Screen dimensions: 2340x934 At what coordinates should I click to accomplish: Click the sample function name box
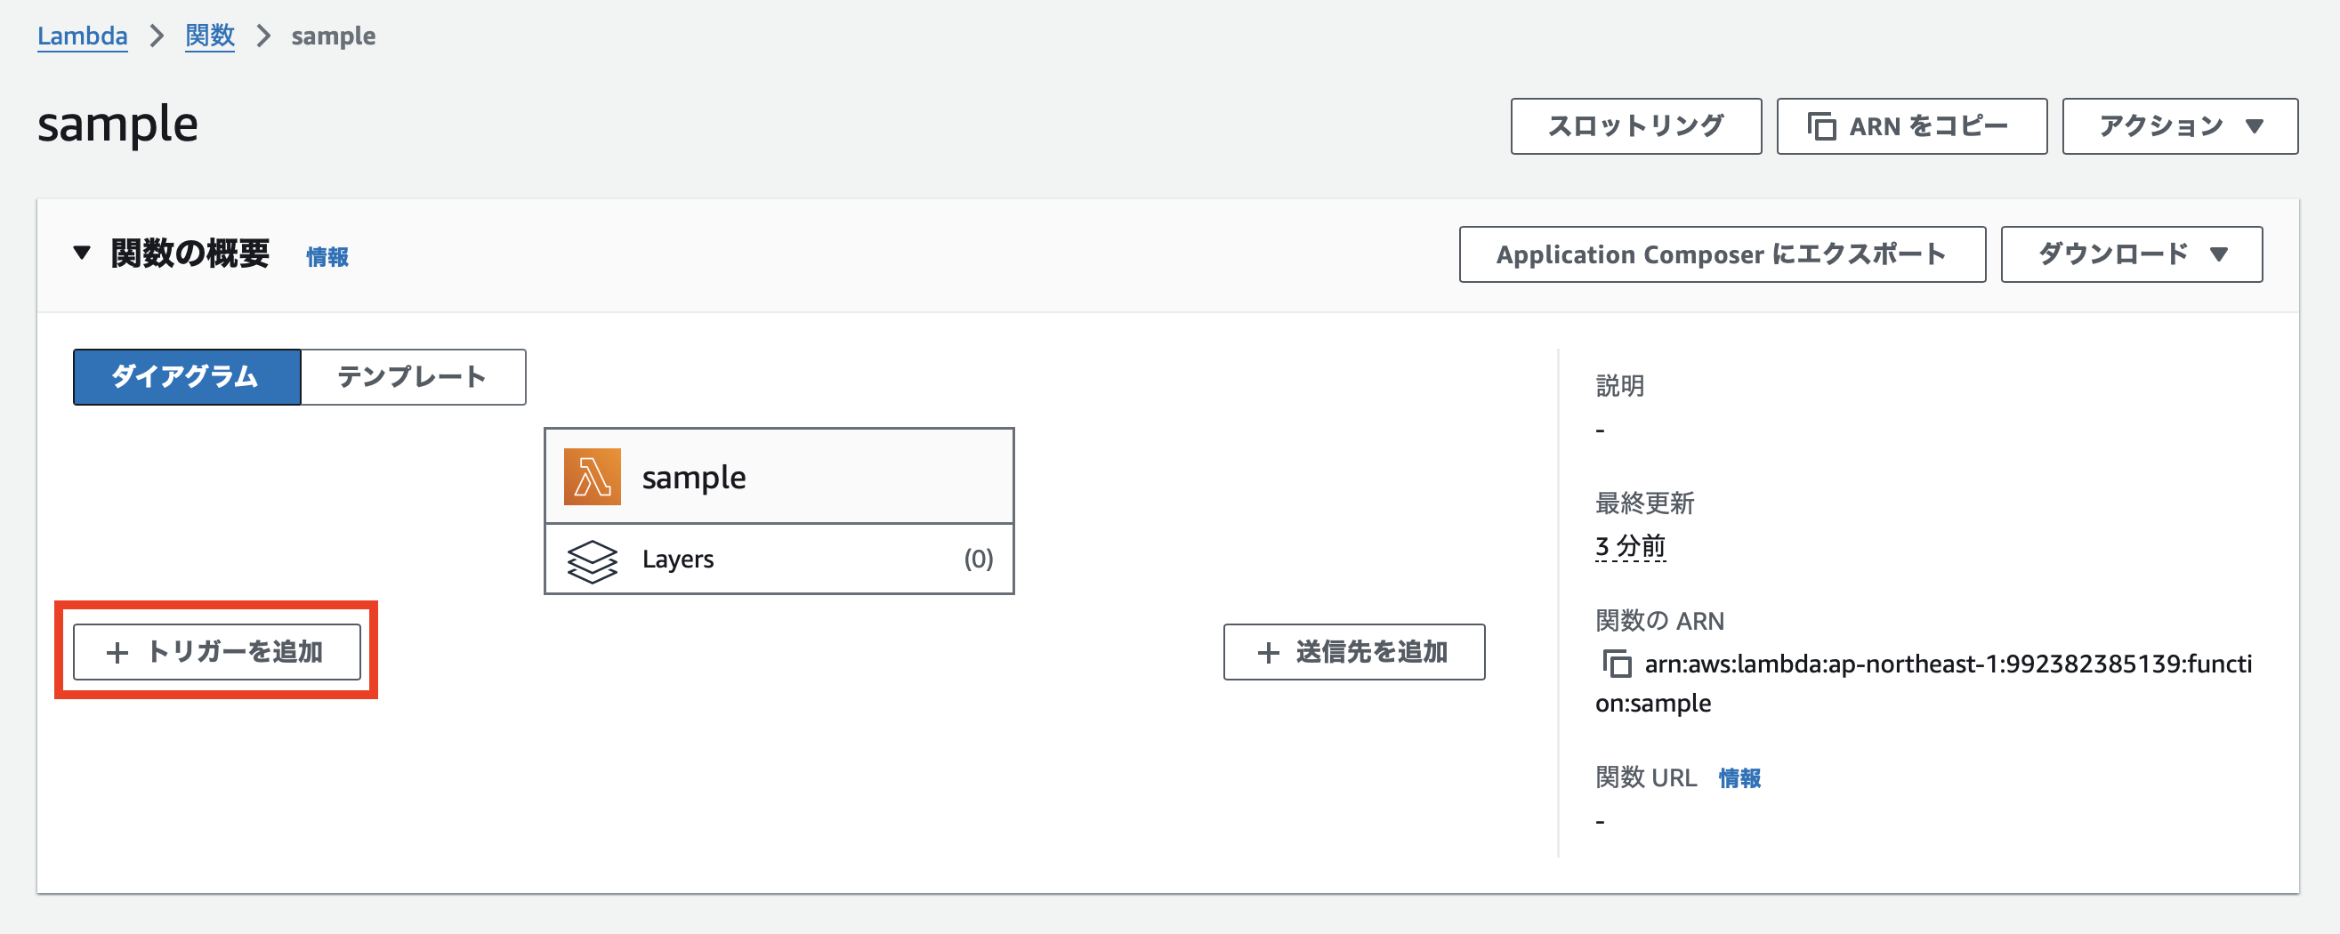click(779, 476)
